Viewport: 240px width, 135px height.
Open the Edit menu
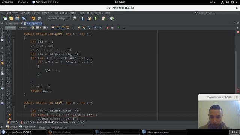[9, 13]
